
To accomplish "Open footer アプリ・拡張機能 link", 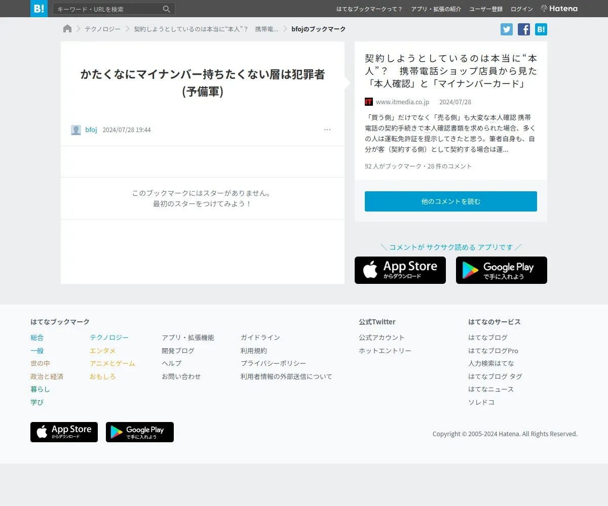I will tap(188, 338).
